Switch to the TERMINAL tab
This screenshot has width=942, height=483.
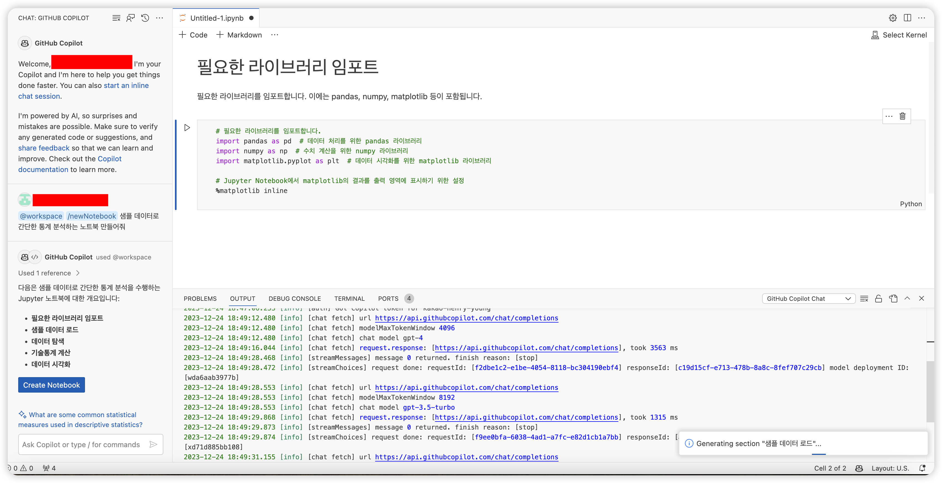tap(349, 299)
